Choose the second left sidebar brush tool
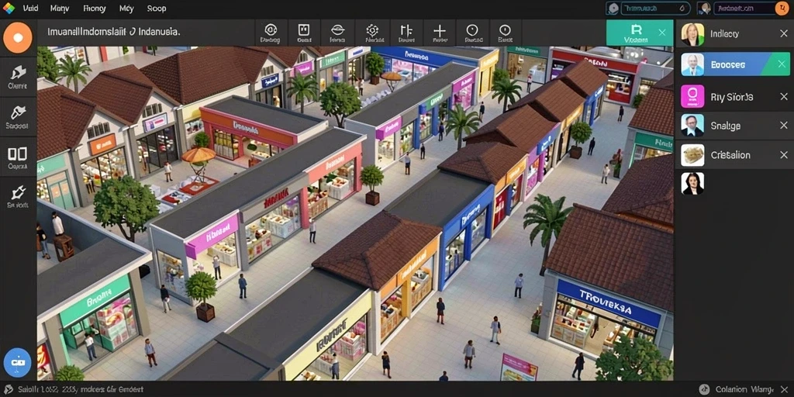Screen dimensions: 794x397 [x=18, y=116]
